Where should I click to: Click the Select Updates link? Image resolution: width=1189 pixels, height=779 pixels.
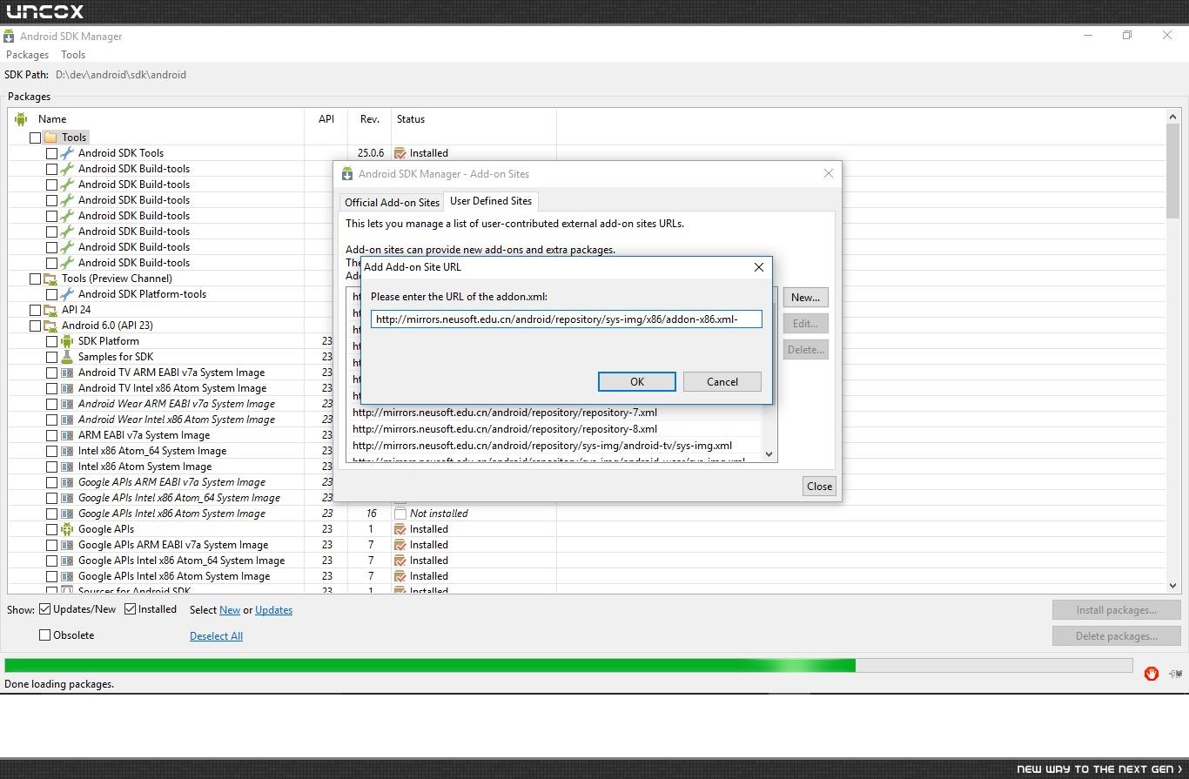(273, 610)
